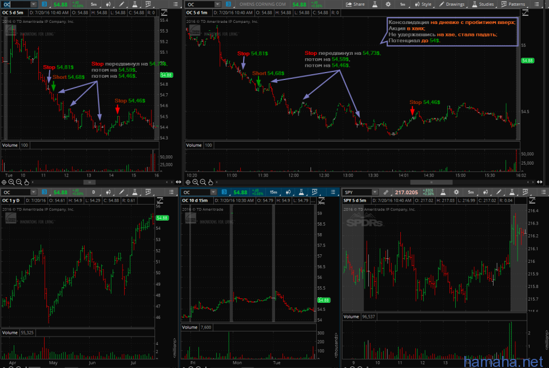Click the zoom-out magnifier below the top-left chart
Screen dimensions: 549x368
click(19, 182)
